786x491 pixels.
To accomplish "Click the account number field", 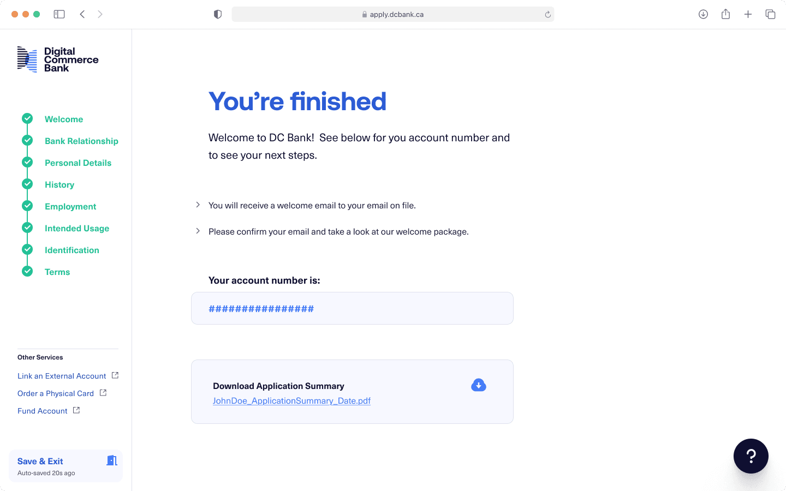I will [352, 308].
